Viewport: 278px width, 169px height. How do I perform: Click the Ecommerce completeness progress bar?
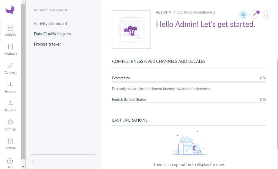[189, 82]
